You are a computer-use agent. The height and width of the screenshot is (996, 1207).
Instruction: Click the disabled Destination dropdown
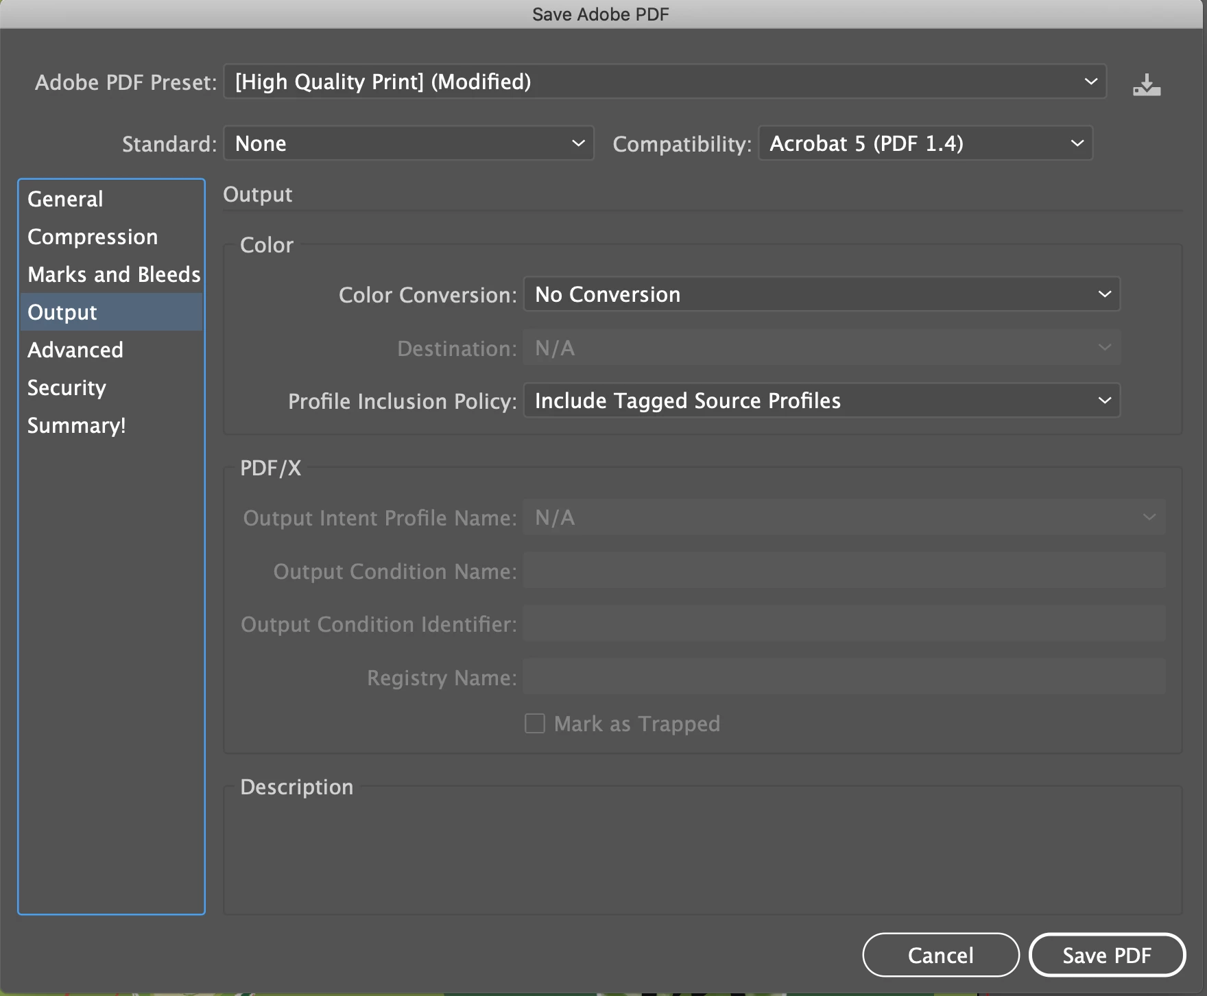click(x=822, y=348)
